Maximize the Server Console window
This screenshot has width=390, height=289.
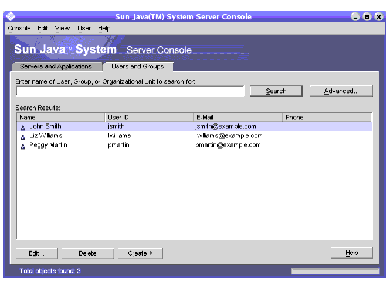(x=367, y=16)
